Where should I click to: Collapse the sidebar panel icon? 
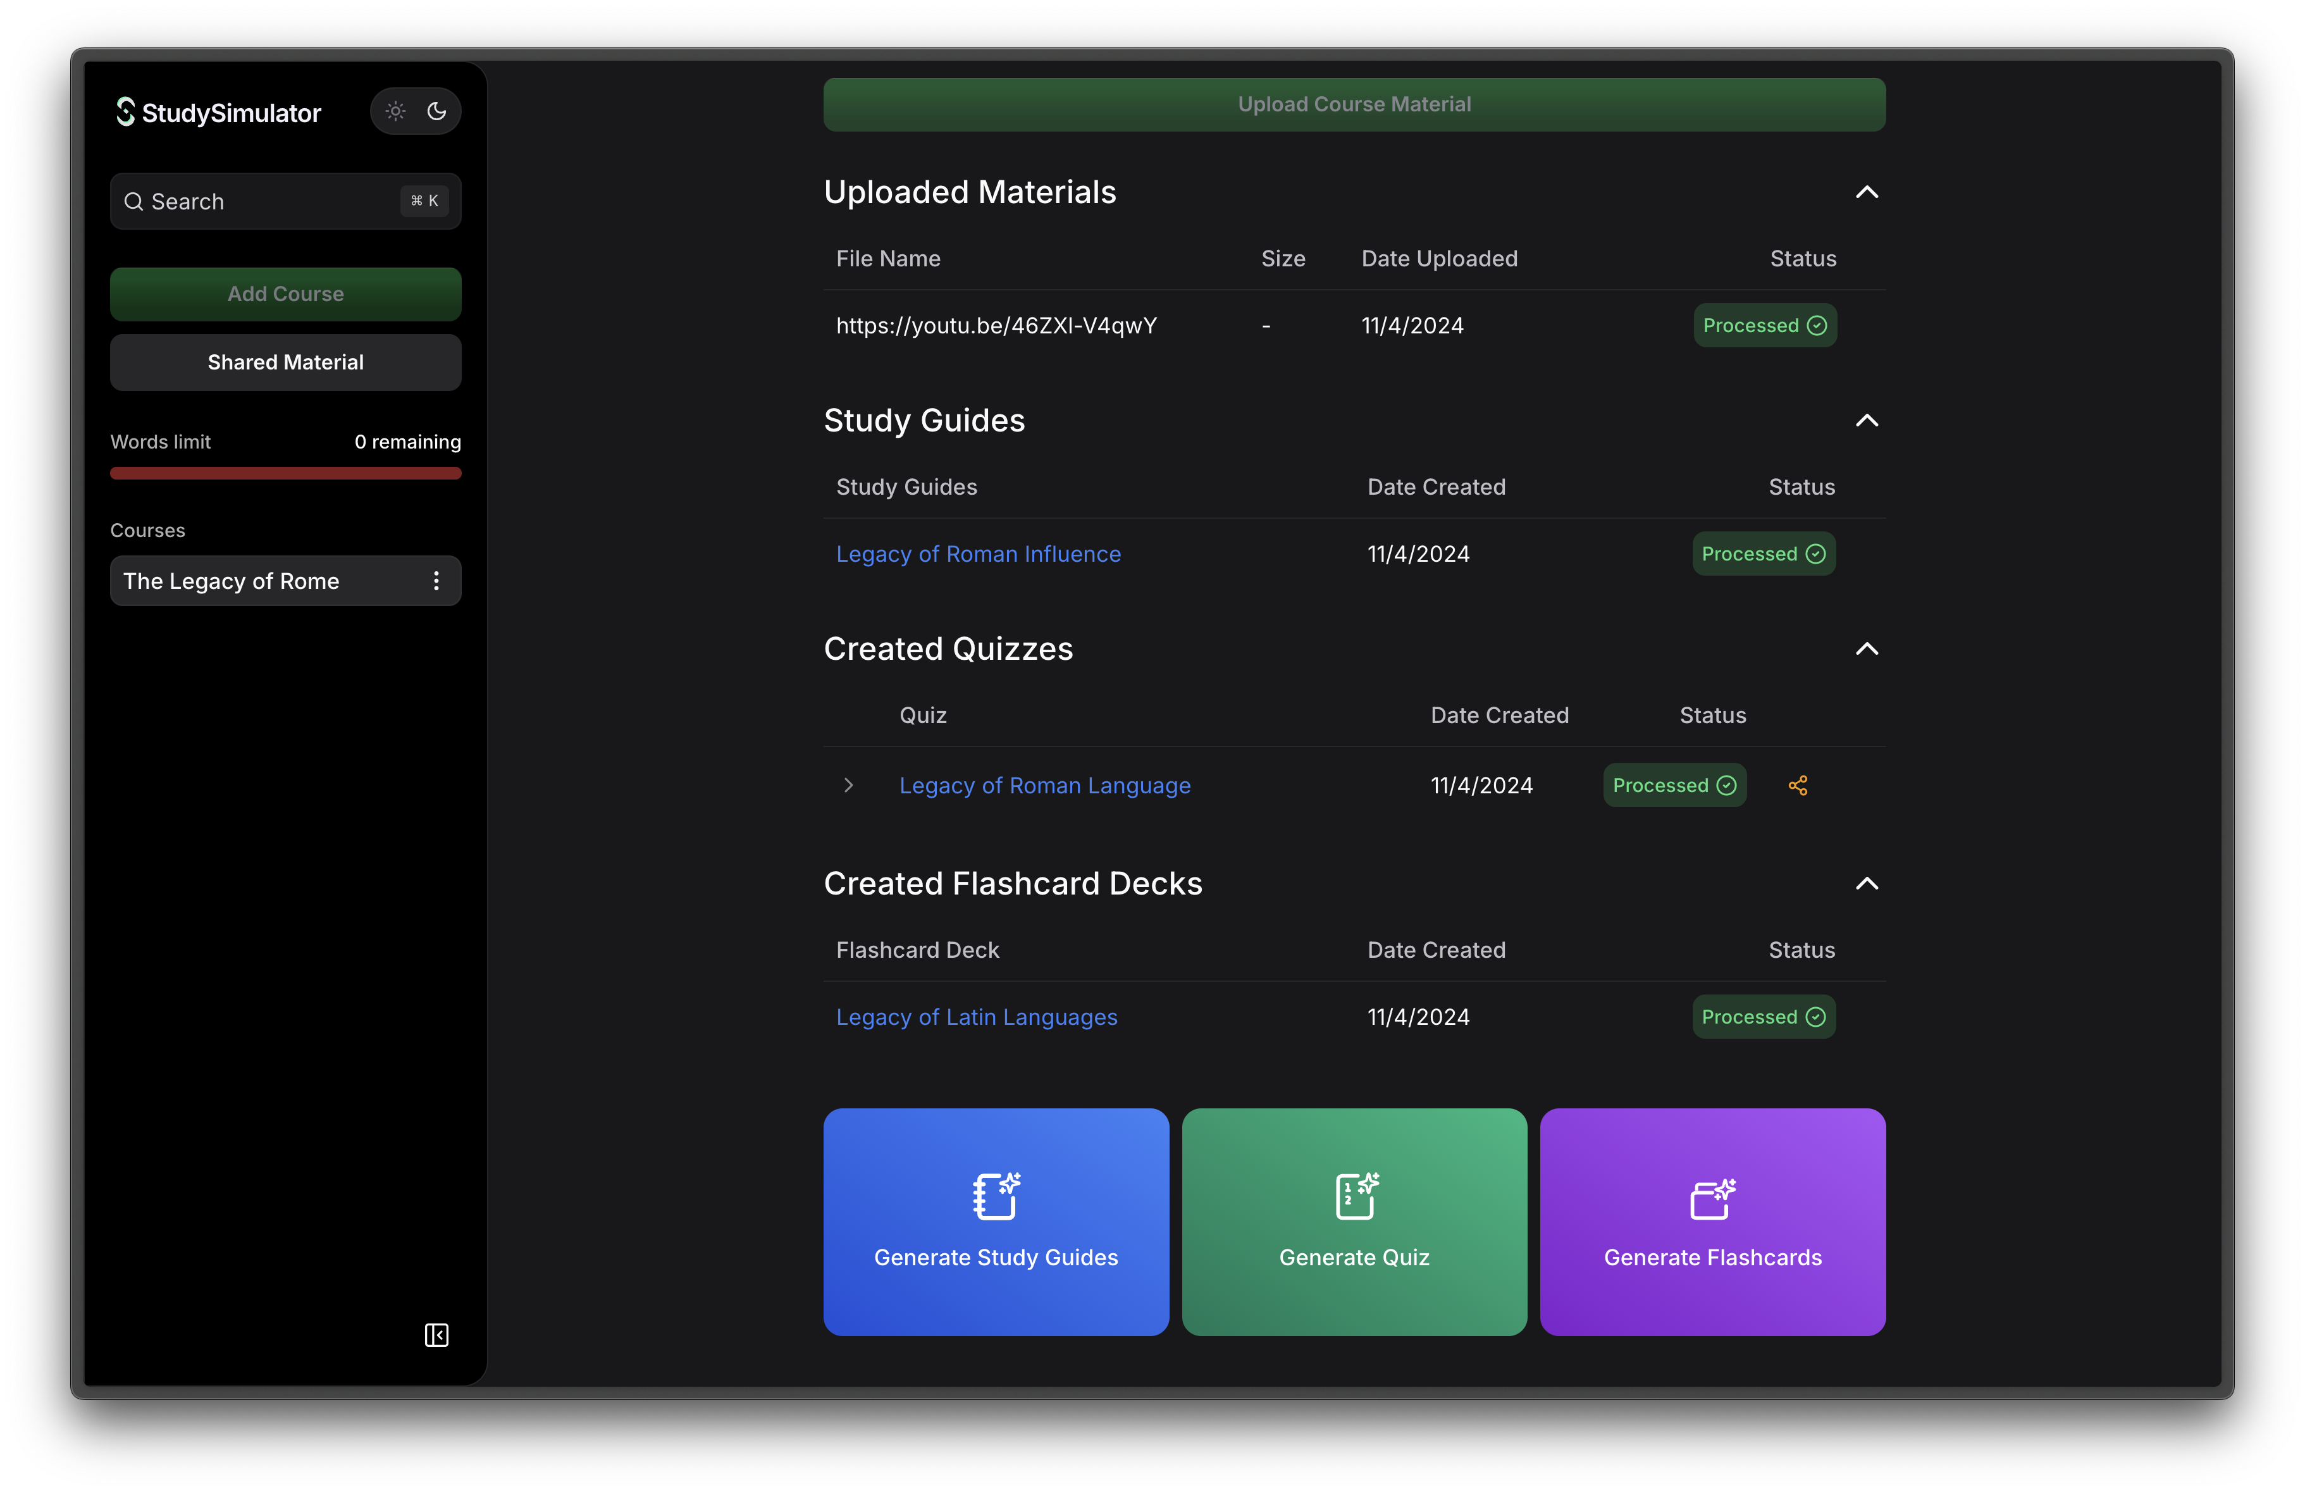[x=437, y=1335]
